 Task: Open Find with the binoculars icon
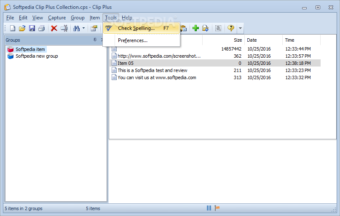pyautogui.click(x=77, y=28)
